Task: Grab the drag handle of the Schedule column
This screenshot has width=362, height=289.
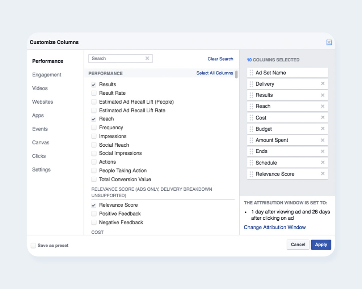Action: click(x=251, y=163)
